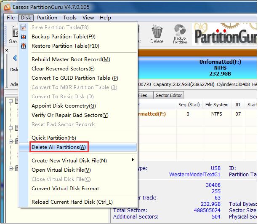Open the Help menu
Screen dimensions: 258x224
click(105, 17)
